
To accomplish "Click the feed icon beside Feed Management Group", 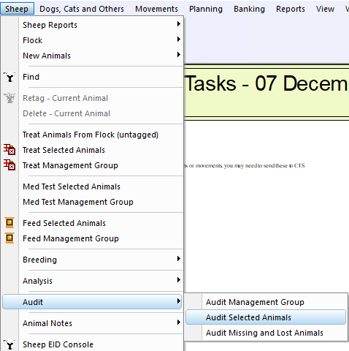I will pyautogui.click(x=9, y=238).
